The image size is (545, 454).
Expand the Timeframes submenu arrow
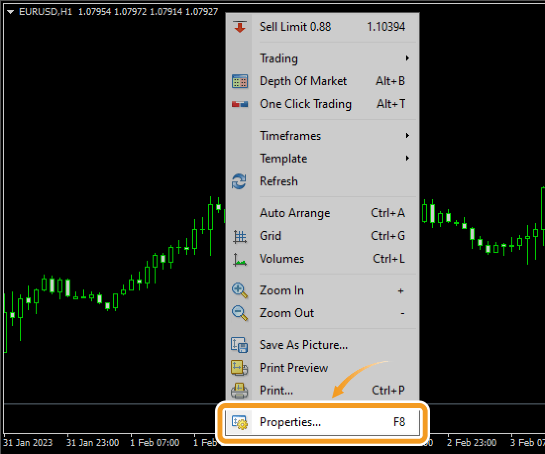408,135
